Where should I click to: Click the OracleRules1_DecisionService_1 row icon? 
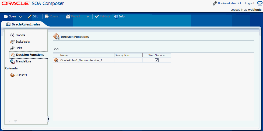click(56, 60)
